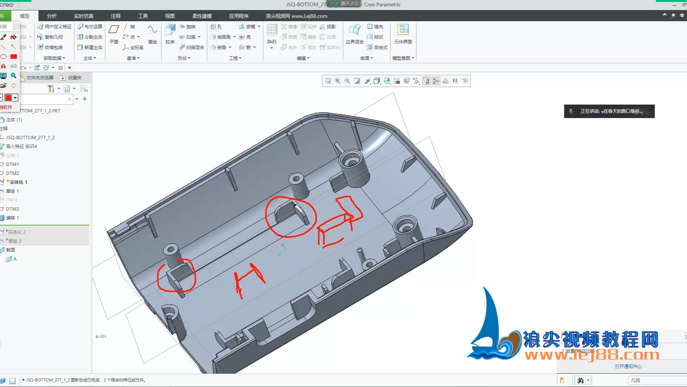687x387 pixels.
Task: Expand Datum (基准) group dropdown
Action: (133, 58)
